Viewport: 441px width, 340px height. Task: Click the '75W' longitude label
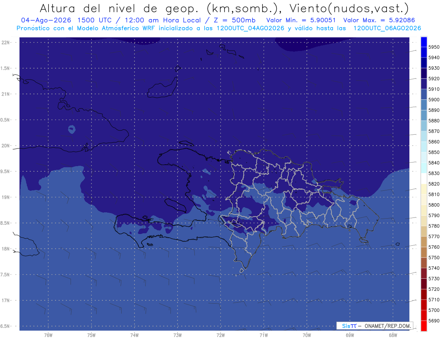pyautogui.click(x=92, y=335)
